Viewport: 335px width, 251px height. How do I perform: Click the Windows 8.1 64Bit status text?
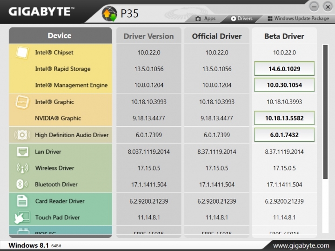pos(35,245)
